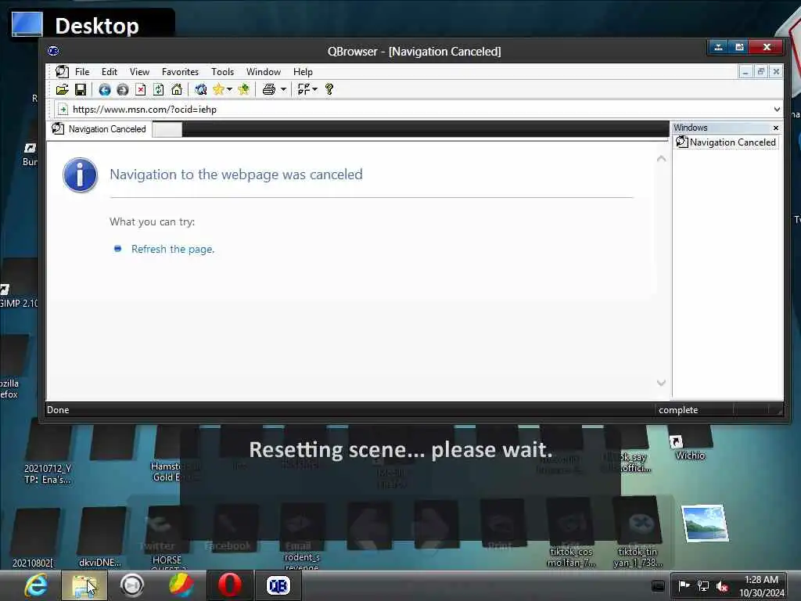The height and width of the screenshot is (601, 801).
Task: Click the blue info icon on page
Action: 81,175
